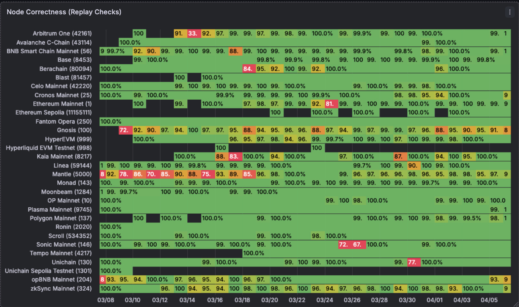Click the Unichain Sepolia Testnet (1301) label
The width and height of the screenshot is (519, 307).
pos(48,271)
